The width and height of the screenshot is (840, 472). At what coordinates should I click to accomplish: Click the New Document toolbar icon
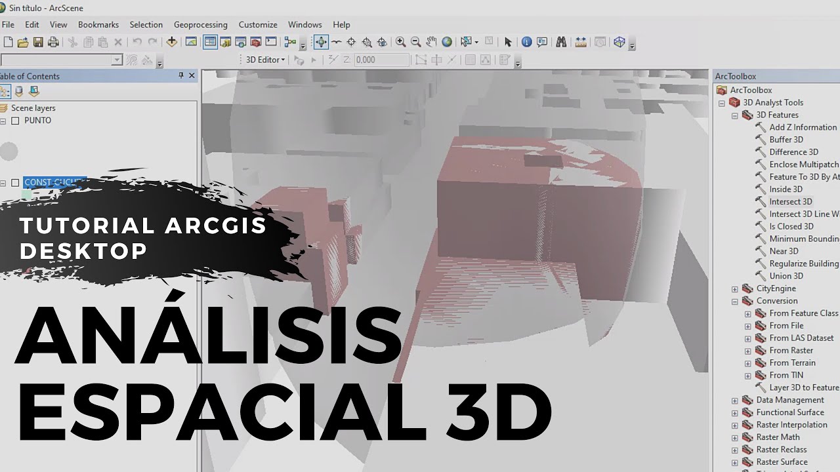[8, 42]
